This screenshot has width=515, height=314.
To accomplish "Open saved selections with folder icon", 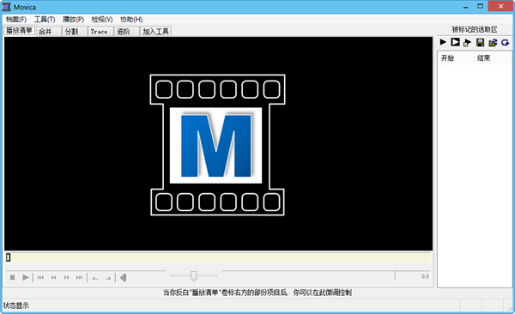I will [493, 42].
